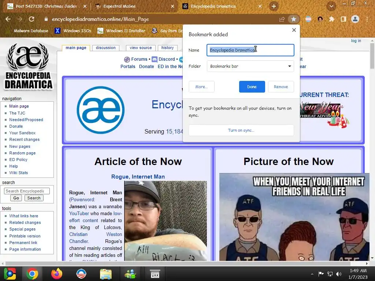
Task: Open Wiki Stats link
Action: click(18, 173)
